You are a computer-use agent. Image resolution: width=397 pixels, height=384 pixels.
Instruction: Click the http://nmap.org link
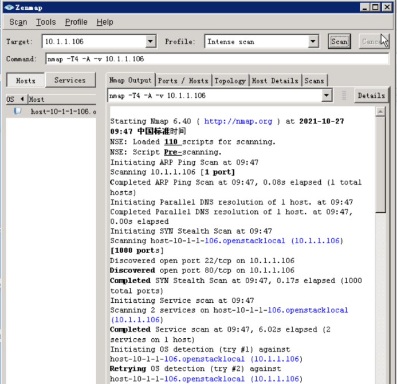238,121
